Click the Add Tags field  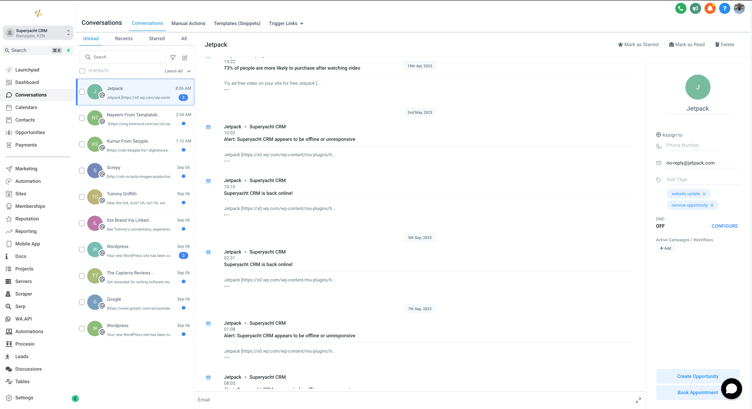[703, 179]
